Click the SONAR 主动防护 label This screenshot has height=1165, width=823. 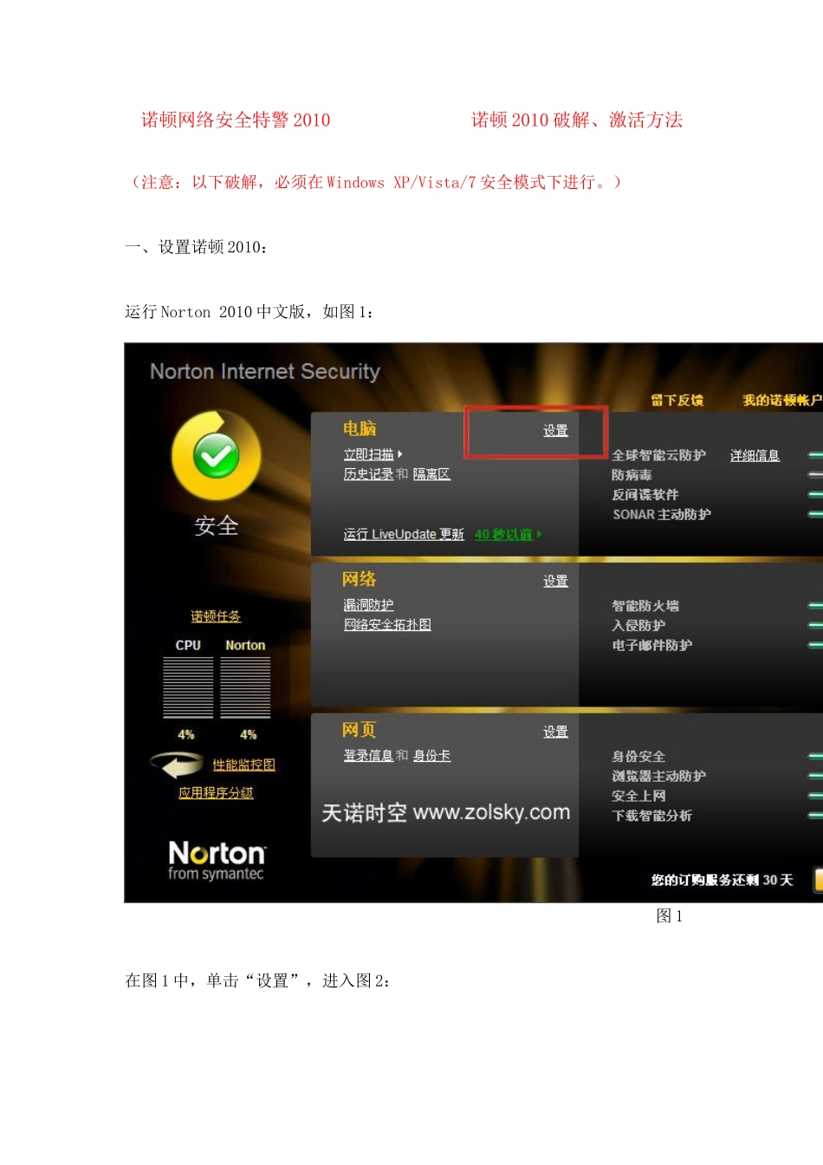click(661, 515)
